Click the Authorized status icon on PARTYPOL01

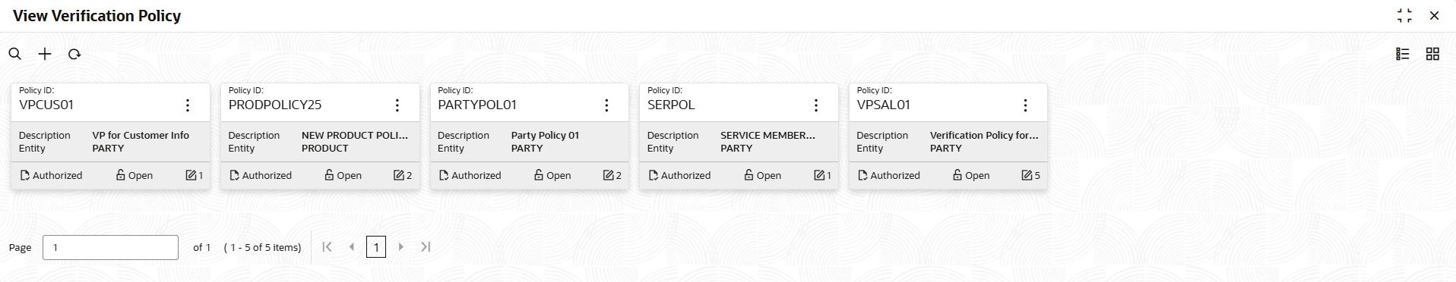tap(444, 175)
